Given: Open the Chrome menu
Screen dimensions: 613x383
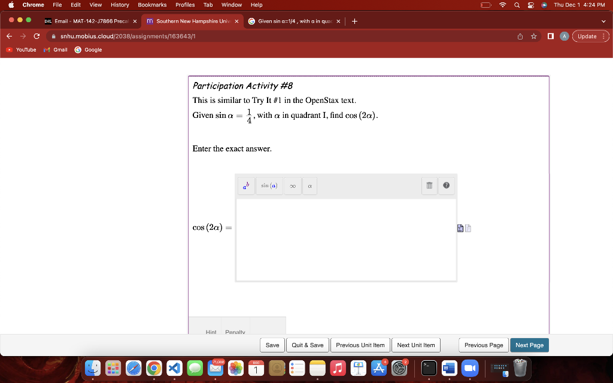Looking at the screenshot, I should [x=34, y=5].
